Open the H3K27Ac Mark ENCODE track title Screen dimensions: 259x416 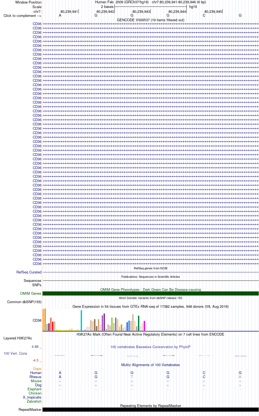(x=150, y=334)
